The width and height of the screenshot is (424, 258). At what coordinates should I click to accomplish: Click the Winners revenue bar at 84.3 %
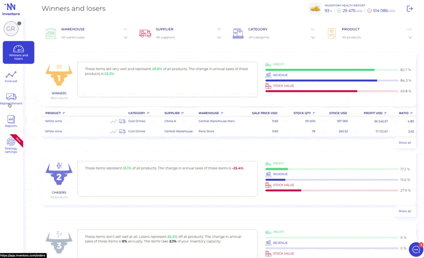pyautogui.click(x=332, y=80)
